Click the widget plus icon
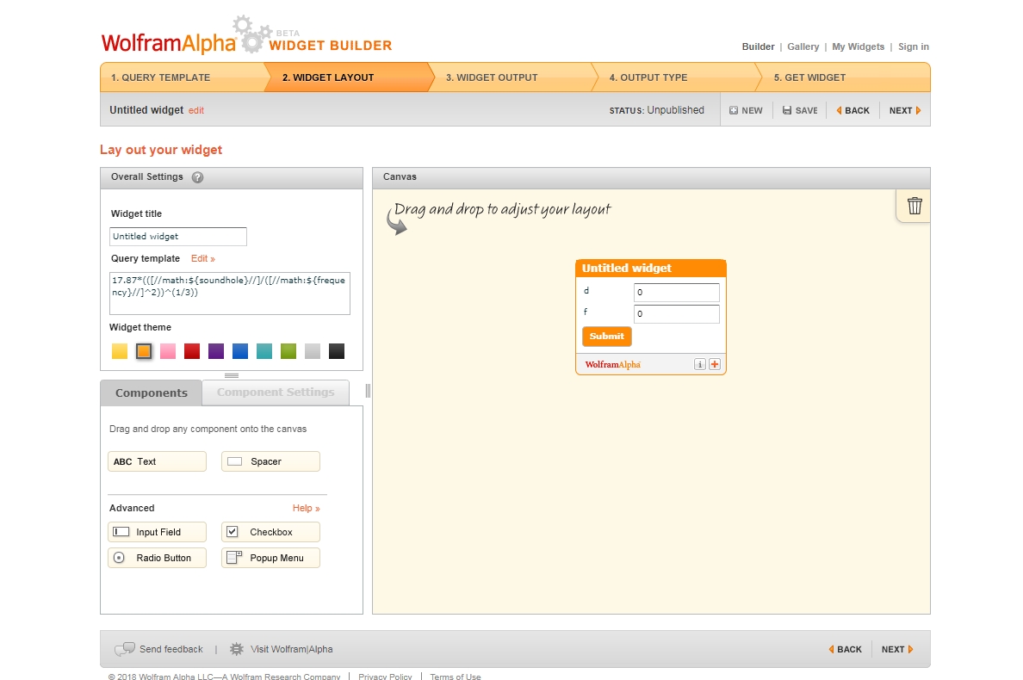 point(715,364)
